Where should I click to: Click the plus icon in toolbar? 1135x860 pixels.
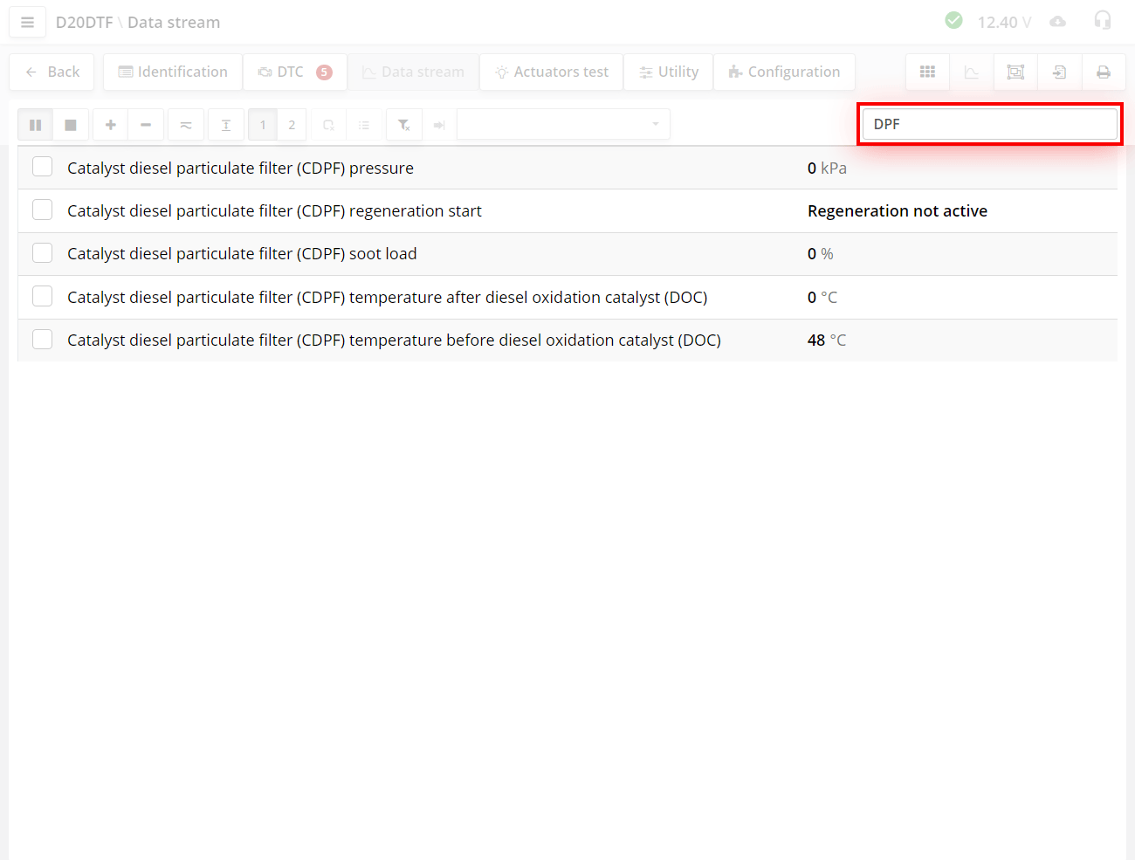tap(111, 125)
